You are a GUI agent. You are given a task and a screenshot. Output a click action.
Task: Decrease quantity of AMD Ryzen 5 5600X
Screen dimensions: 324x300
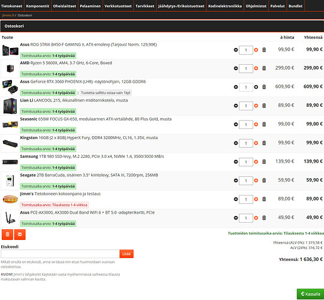tap(236, 68)
